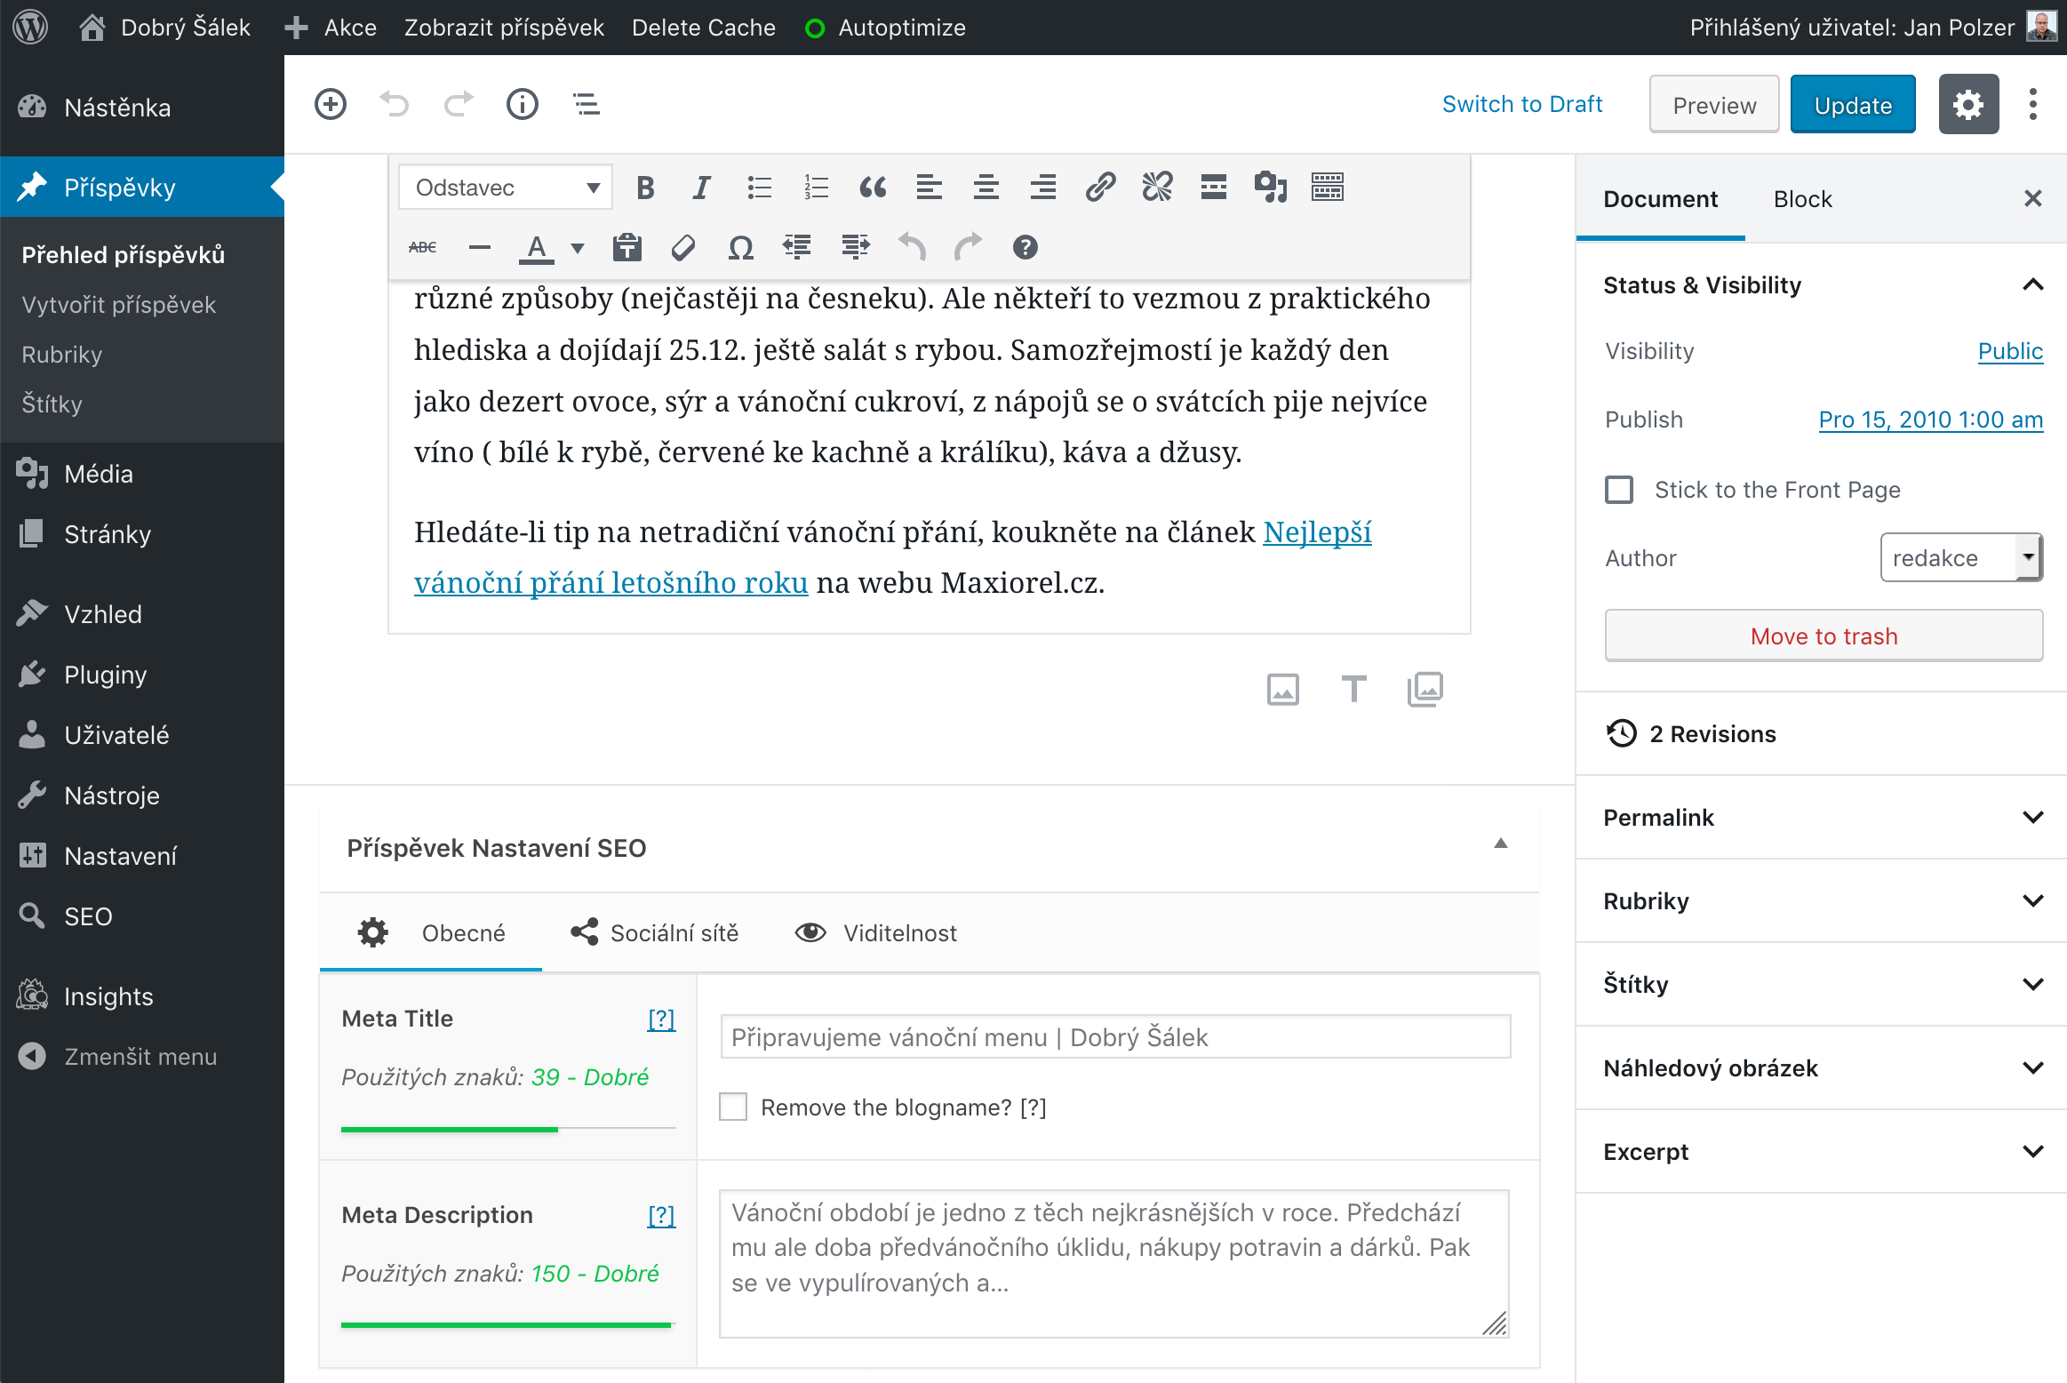Viewport: 2067px width, 1383px height.
Task: Open keyboard shortcuts help icon
Action: (x=1026, y=247)
